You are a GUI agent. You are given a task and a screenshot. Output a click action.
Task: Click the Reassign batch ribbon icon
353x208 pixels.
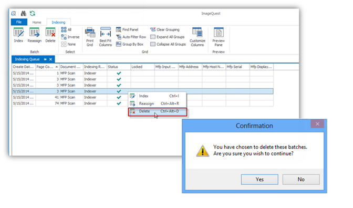(35, 35)
